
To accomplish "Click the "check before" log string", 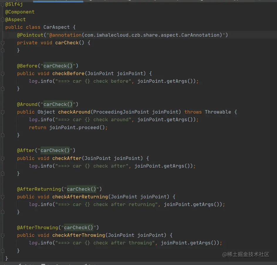I will coord(93,81).
